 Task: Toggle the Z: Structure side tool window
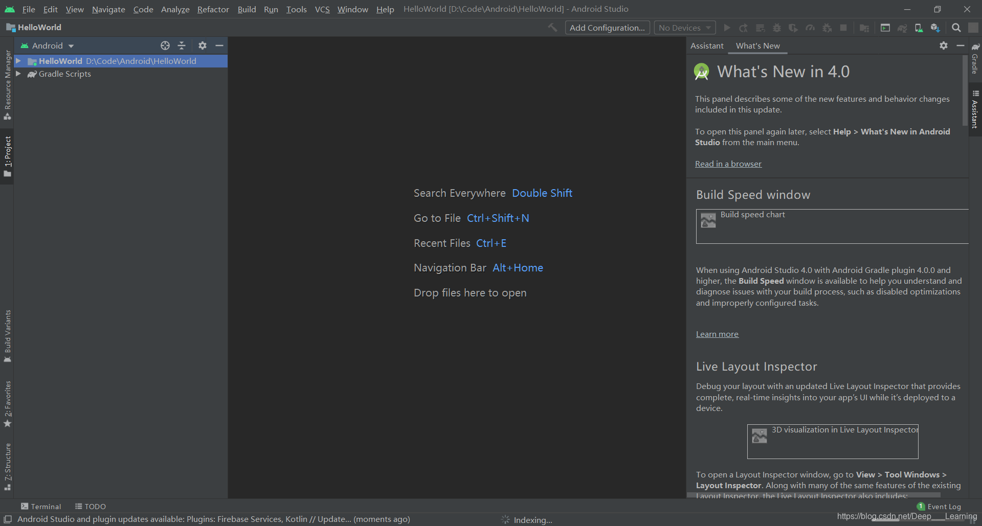(x=7, y=467)
